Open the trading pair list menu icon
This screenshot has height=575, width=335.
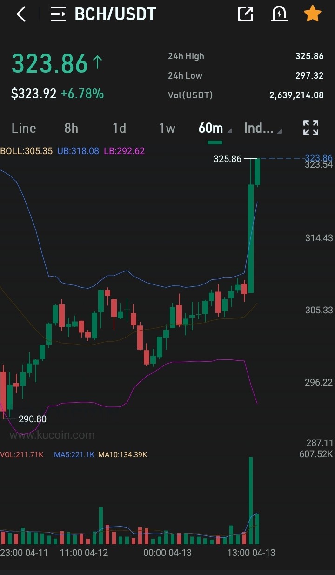58,14
